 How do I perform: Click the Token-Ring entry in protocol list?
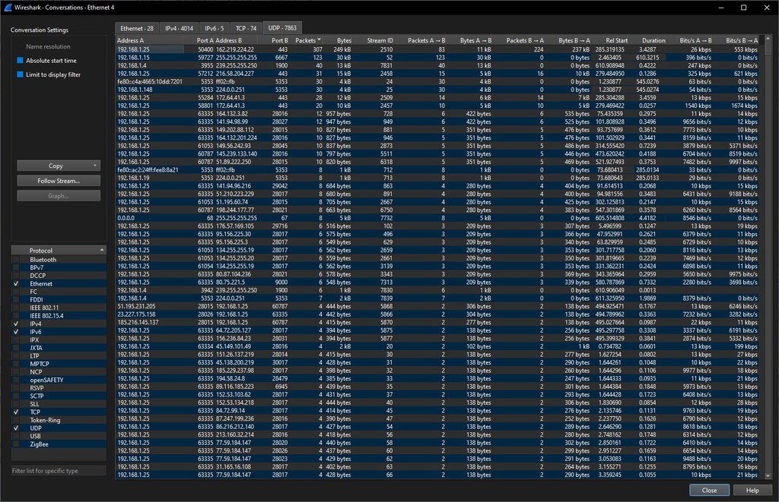45,420
